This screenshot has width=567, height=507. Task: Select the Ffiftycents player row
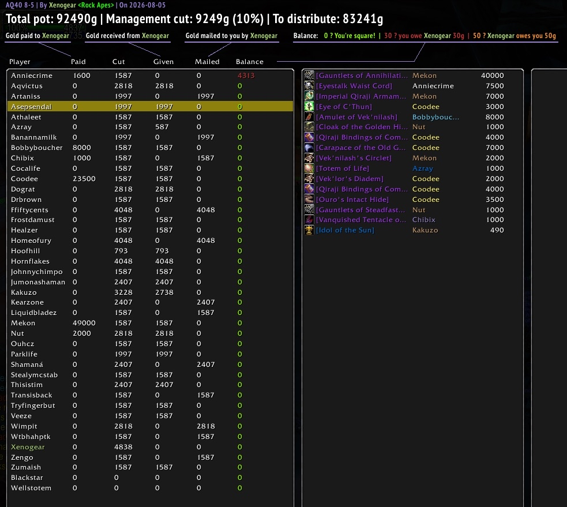click(x=150, y=210)
